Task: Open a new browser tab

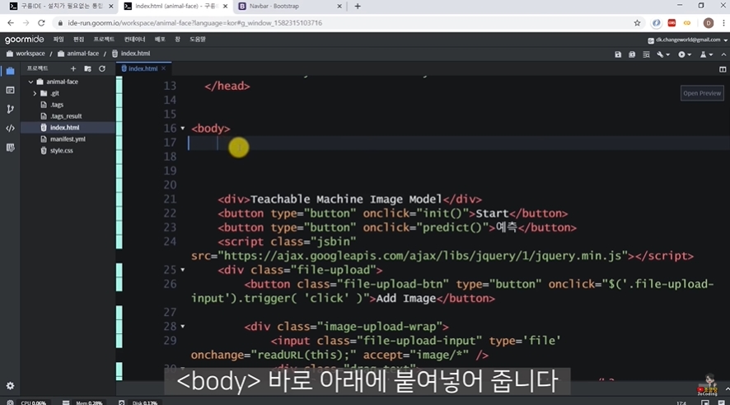Action: (x=358, y=7)
